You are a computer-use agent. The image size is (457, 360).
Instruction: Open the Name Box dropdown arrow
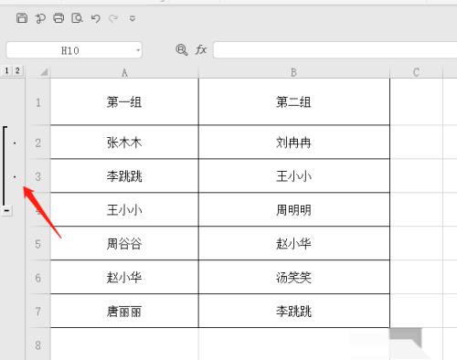[x=138, y=50]
